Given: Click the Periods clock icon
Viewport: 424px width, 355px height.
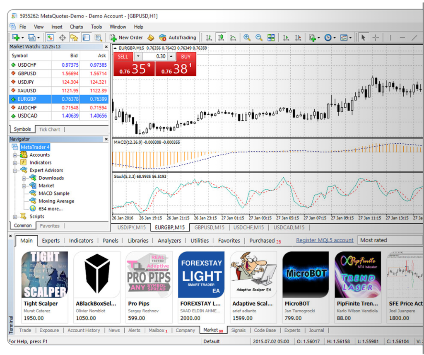Looking at the screenshot, I should [x=328, y=38].
